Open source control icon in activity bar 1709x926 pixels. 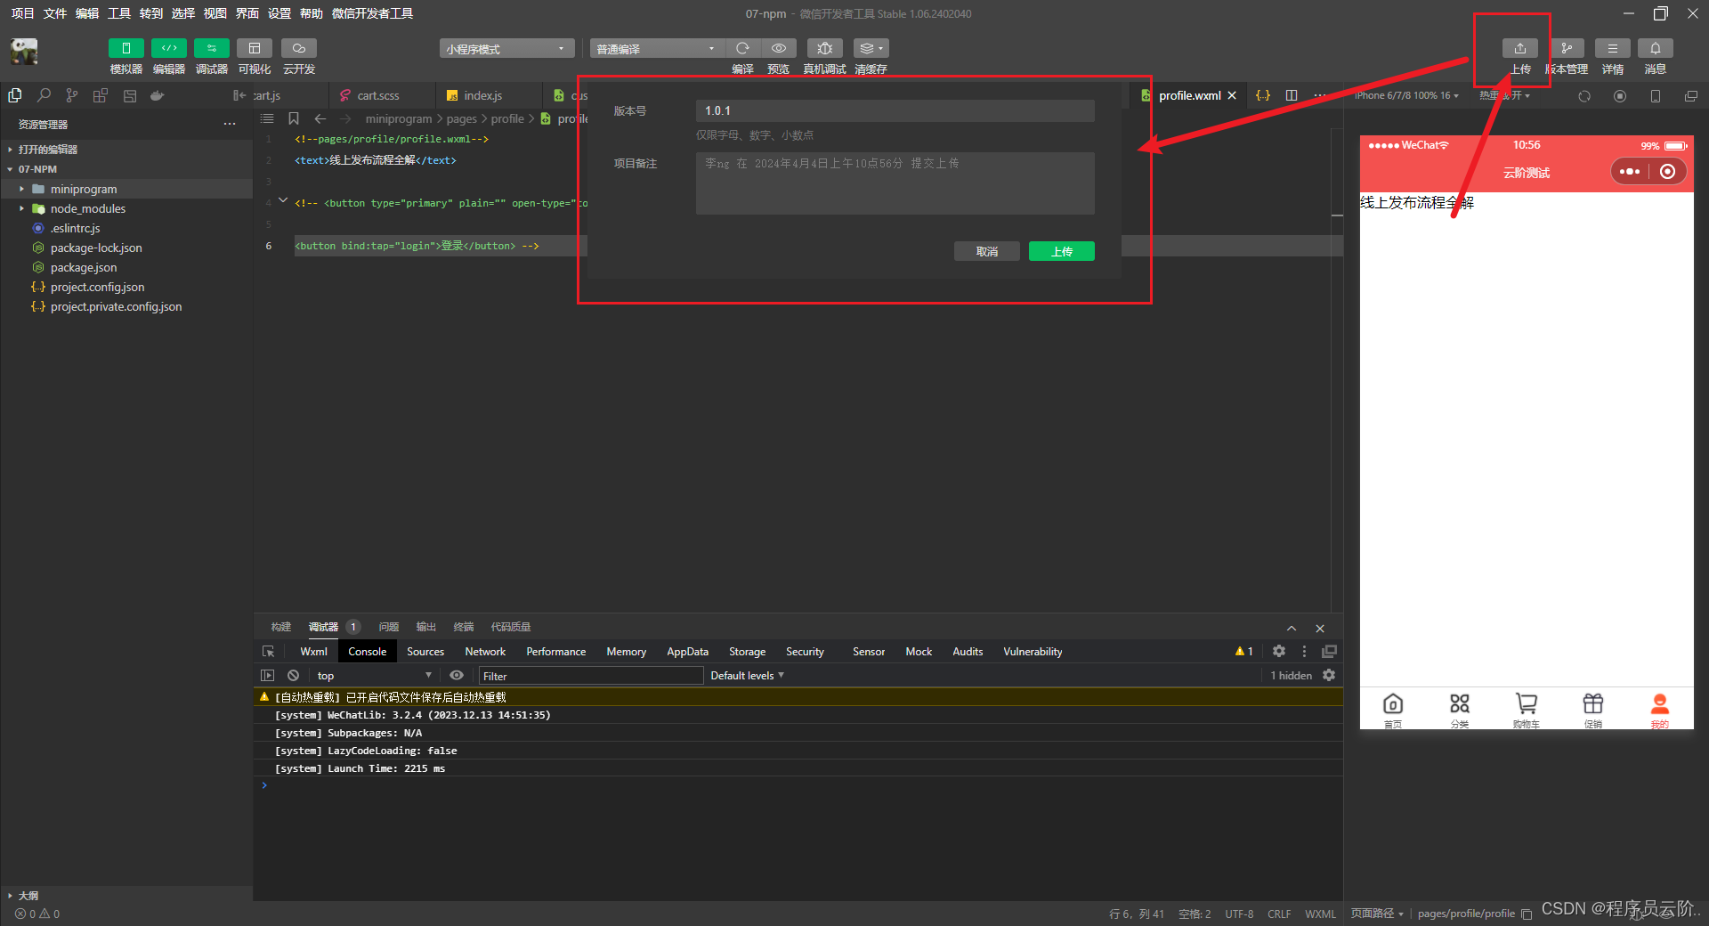click(72, 95)
